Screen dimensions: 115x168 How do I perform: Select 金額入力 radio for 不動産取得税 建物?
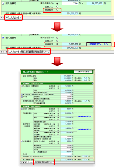(58, 120)
